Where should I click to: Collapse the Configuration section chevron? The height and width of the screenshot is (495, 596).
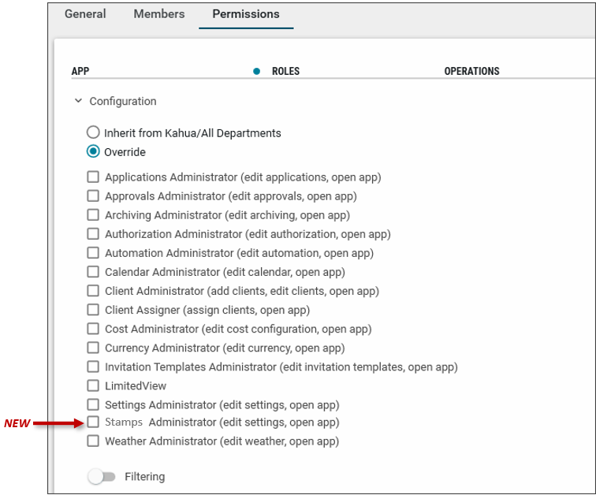[x=77, y=102]
